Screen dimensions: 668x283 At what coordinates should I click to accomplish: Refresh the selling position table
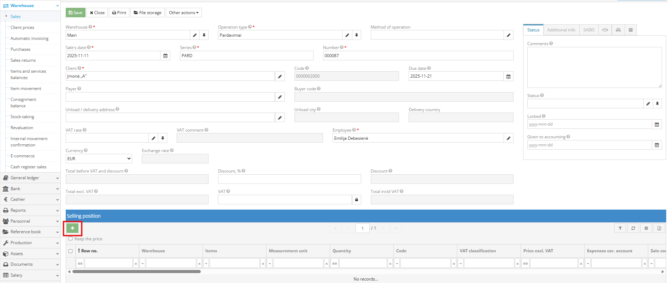tap(633, 228)
